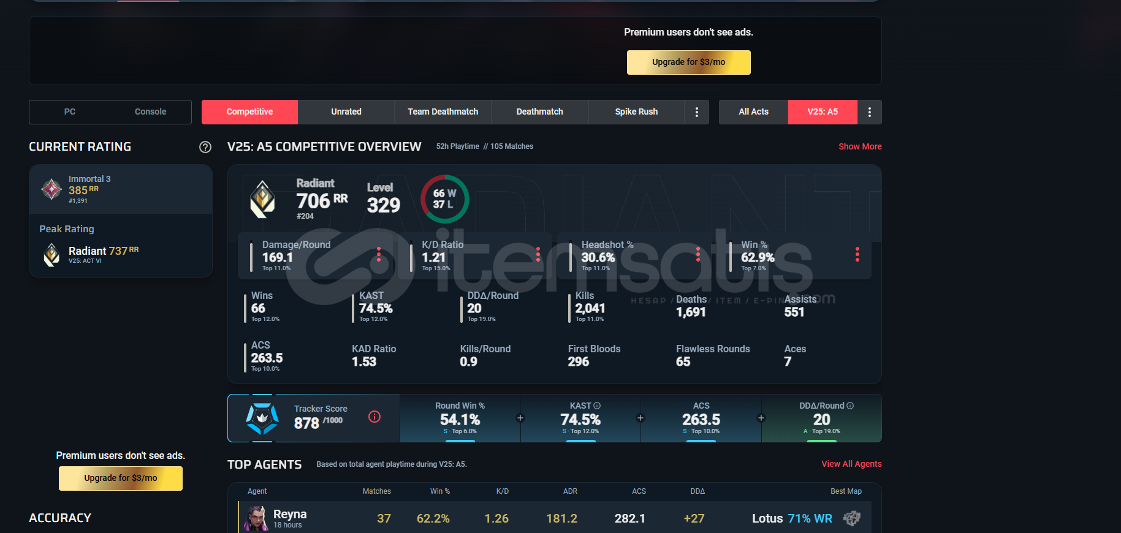Open K/D Ratio options three-dot menu
The image size is (1121, 533).
pos(538,254)
